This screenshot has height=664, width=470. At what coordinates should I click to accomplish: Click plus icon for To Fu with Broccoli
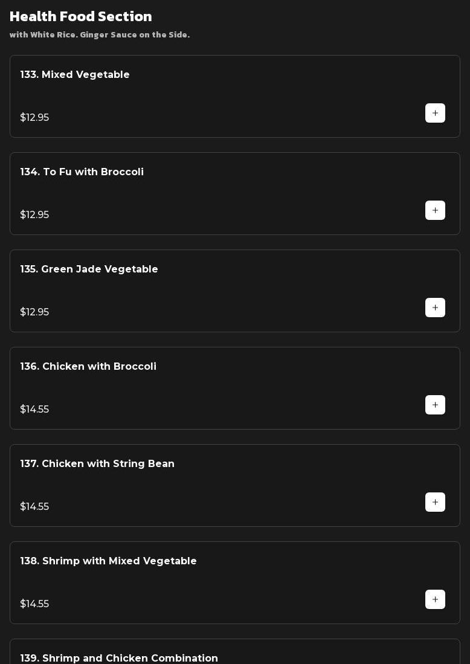[x=435, y=210]
